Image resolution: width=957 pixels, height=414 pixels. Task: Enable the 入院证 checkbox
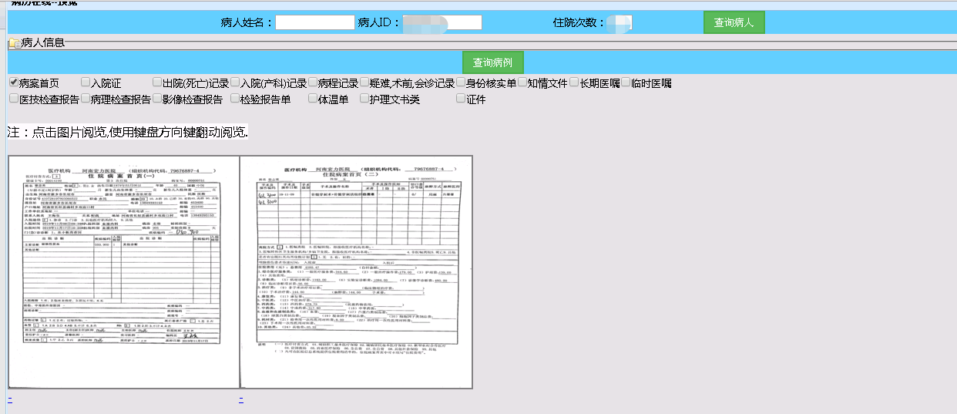[x=85, y=82]
